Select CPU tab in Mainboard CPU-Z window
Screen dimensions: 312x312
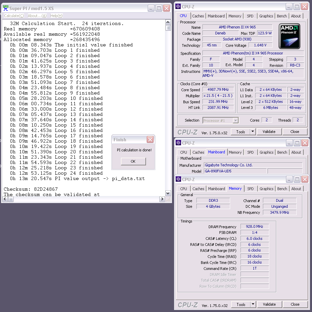(183, 152)
